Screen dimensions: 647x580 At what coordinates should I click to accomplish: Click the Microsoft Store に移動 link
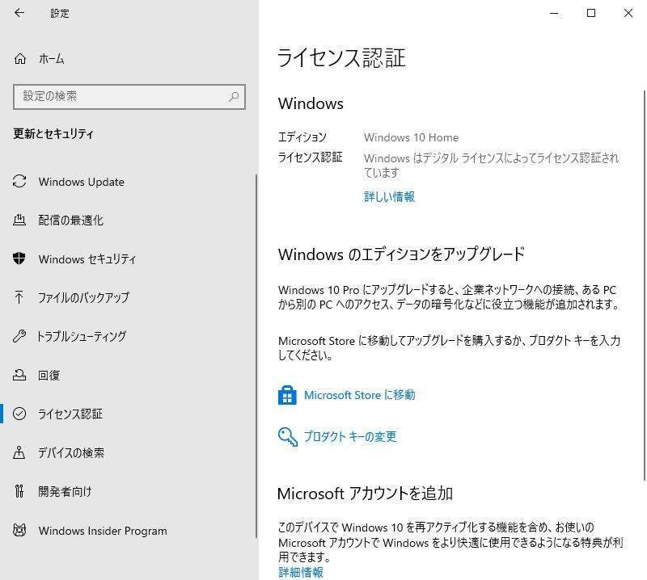click(359, 395)
